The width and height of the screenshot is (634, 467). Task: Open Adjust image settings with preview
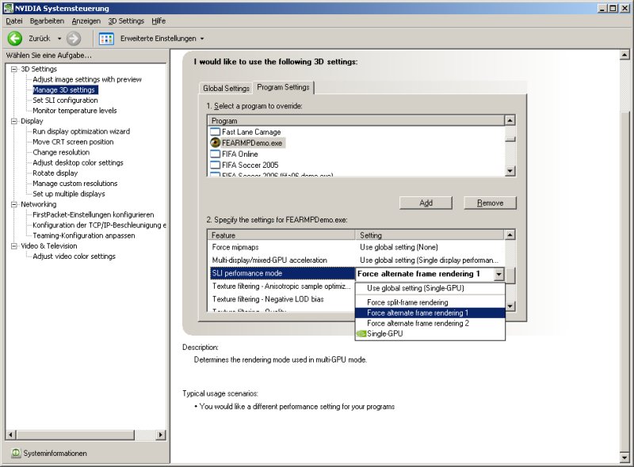tap(87, 80)
